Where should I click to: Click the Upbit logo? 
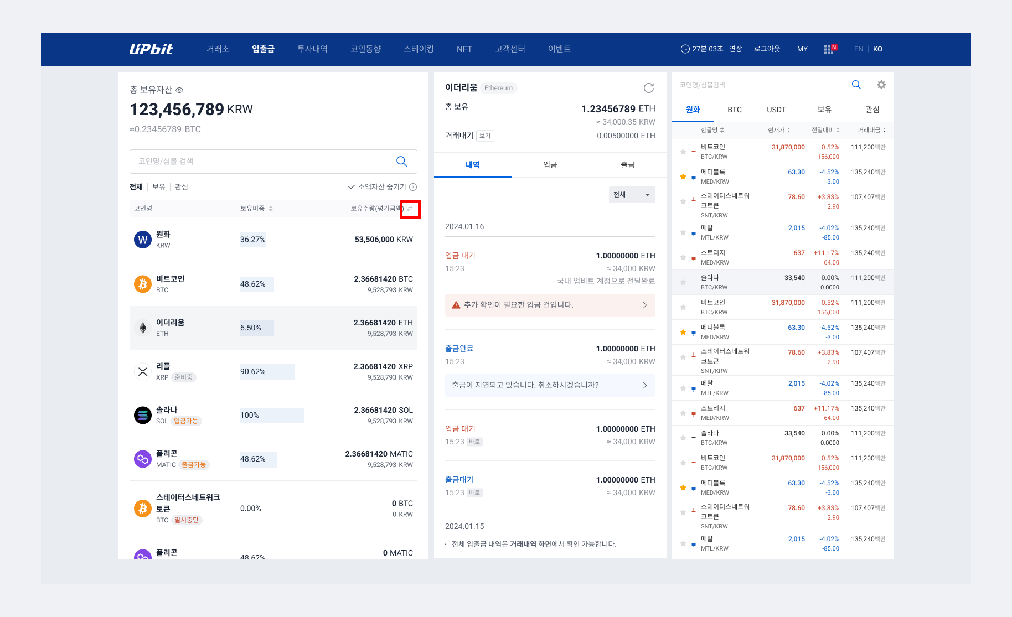click(151, 49)
